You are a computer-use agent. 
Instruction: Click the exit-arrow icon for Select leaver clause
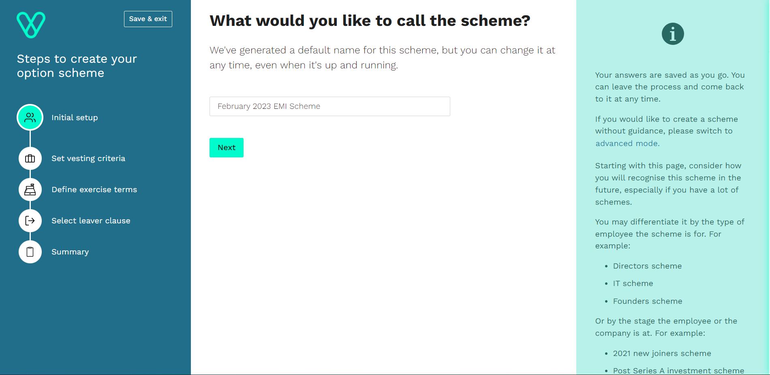[x=30, y=220]
